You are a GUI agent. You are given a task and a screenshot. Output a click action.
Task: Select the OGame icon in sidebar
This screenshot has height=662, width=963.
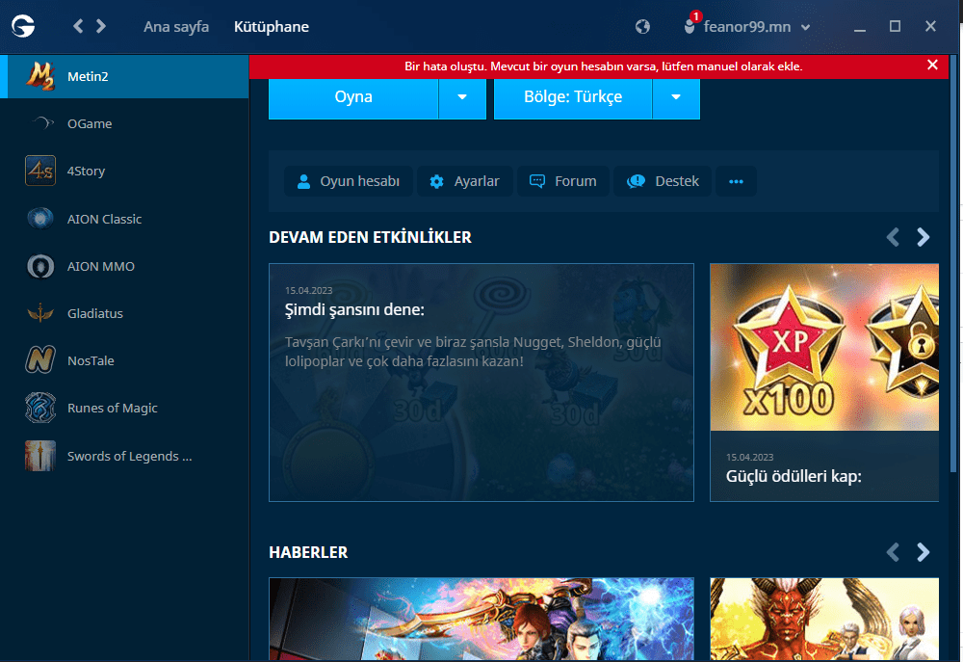pos(41,123)
